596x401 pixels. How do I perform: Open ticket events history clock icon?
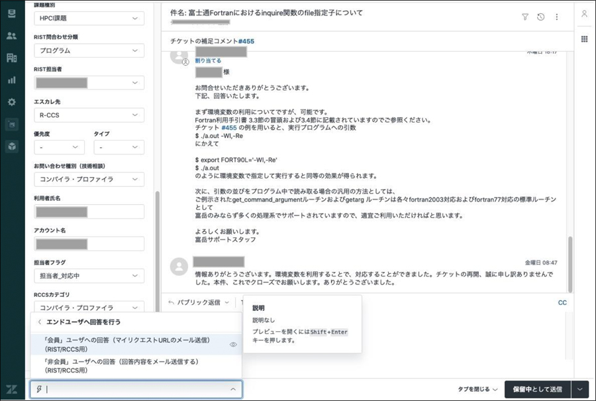point(540,17)
